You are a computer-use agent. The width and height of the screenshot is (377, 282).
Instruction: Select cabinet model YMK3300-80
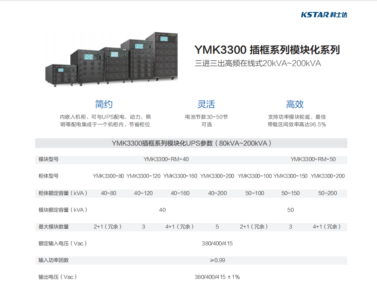tap(108, 176)
